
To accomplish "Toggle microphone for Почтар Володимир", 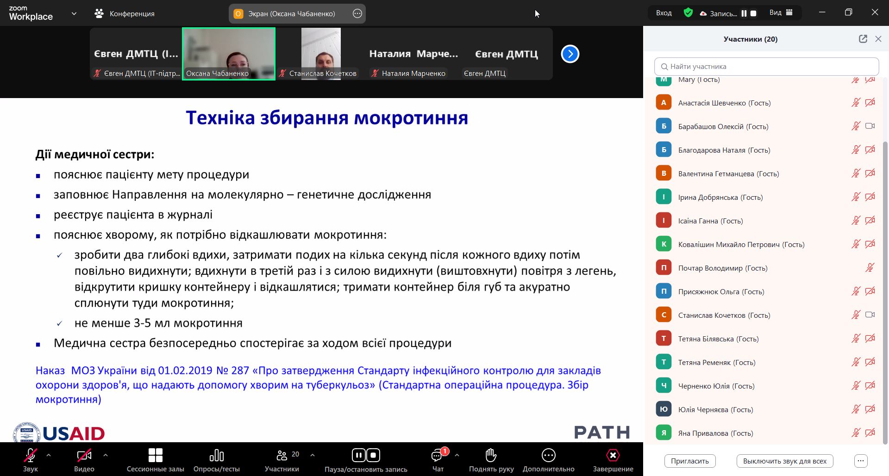I will click(x=870, y=268).
